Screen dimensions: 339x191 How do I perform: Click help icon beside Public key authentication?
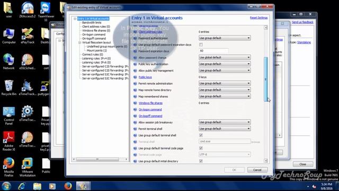[135, 64]
